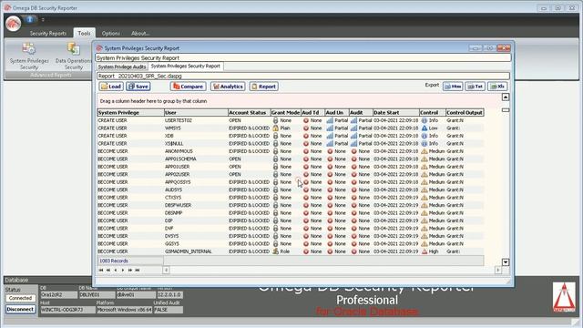
Task: Sort by Control Output column header
Action: [x=465, y=112]
